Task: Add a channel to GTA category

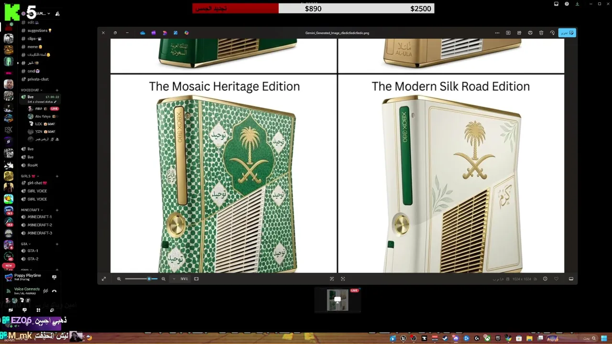Action: pos(57,244)
